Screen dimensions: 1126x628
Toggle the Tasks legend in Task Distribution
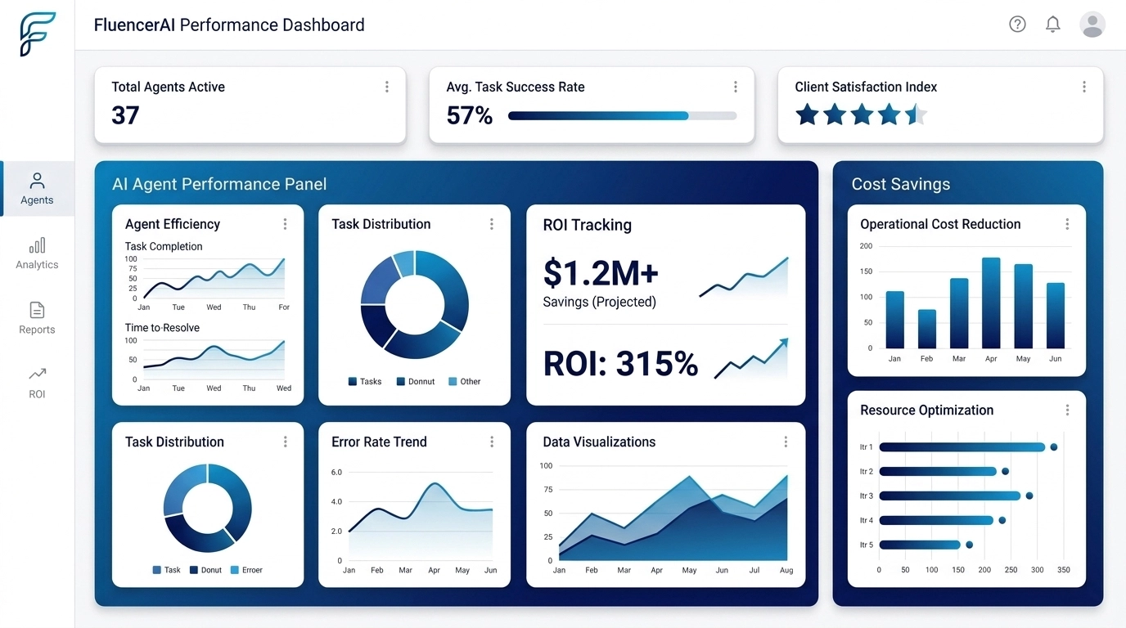tap(363, 381)
